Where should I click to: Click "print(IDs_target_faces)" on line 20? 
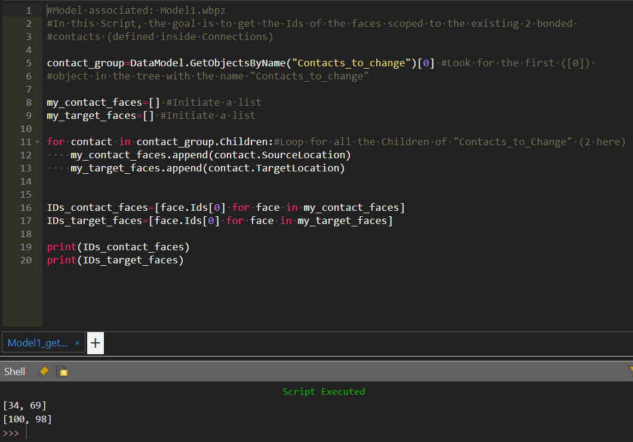[115, 260]
